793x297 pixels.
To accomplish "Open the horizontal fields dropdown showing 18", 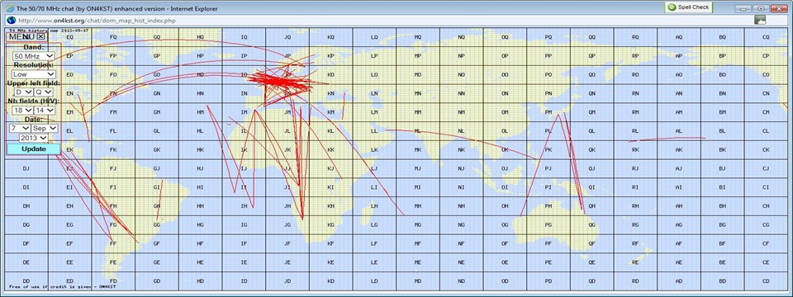I will point(22,110).
